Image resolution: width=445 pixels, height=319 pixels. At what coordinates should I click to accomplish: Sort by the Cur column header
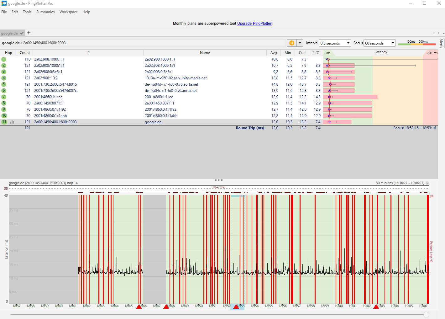coord(302,53)
